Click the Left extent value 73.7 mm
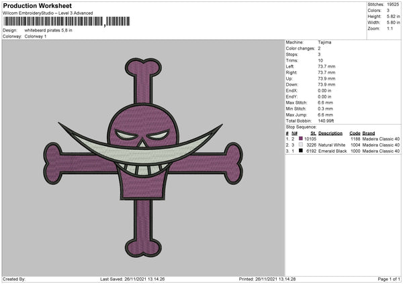 [x=326, y=66]
